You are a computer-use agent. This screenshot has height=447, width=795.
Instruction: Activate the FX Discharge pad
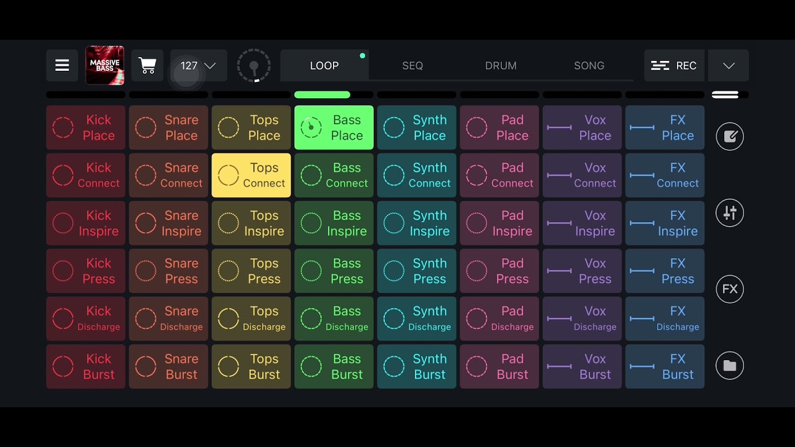[x=665, y=318]
